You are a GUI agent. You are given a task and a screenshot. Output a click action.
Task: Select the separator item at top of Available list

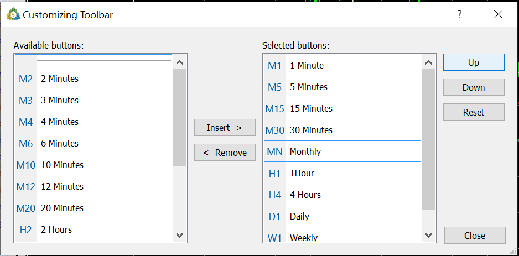pos(93,60)
